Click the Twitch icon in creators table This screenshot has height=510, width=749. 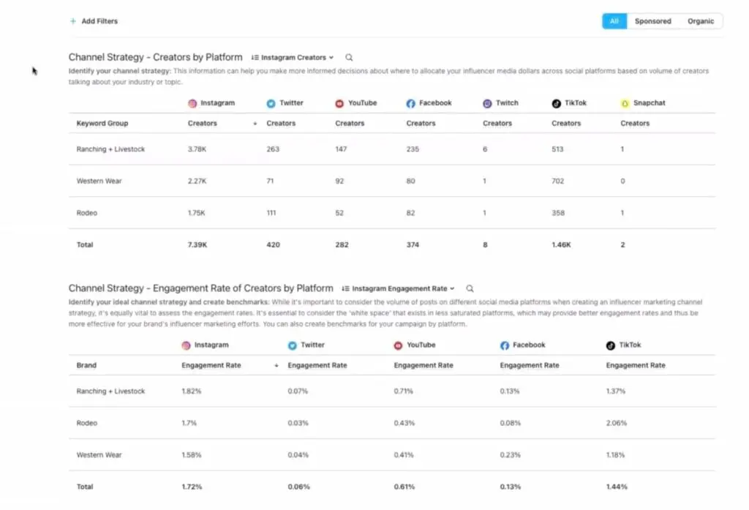[487, 103]
